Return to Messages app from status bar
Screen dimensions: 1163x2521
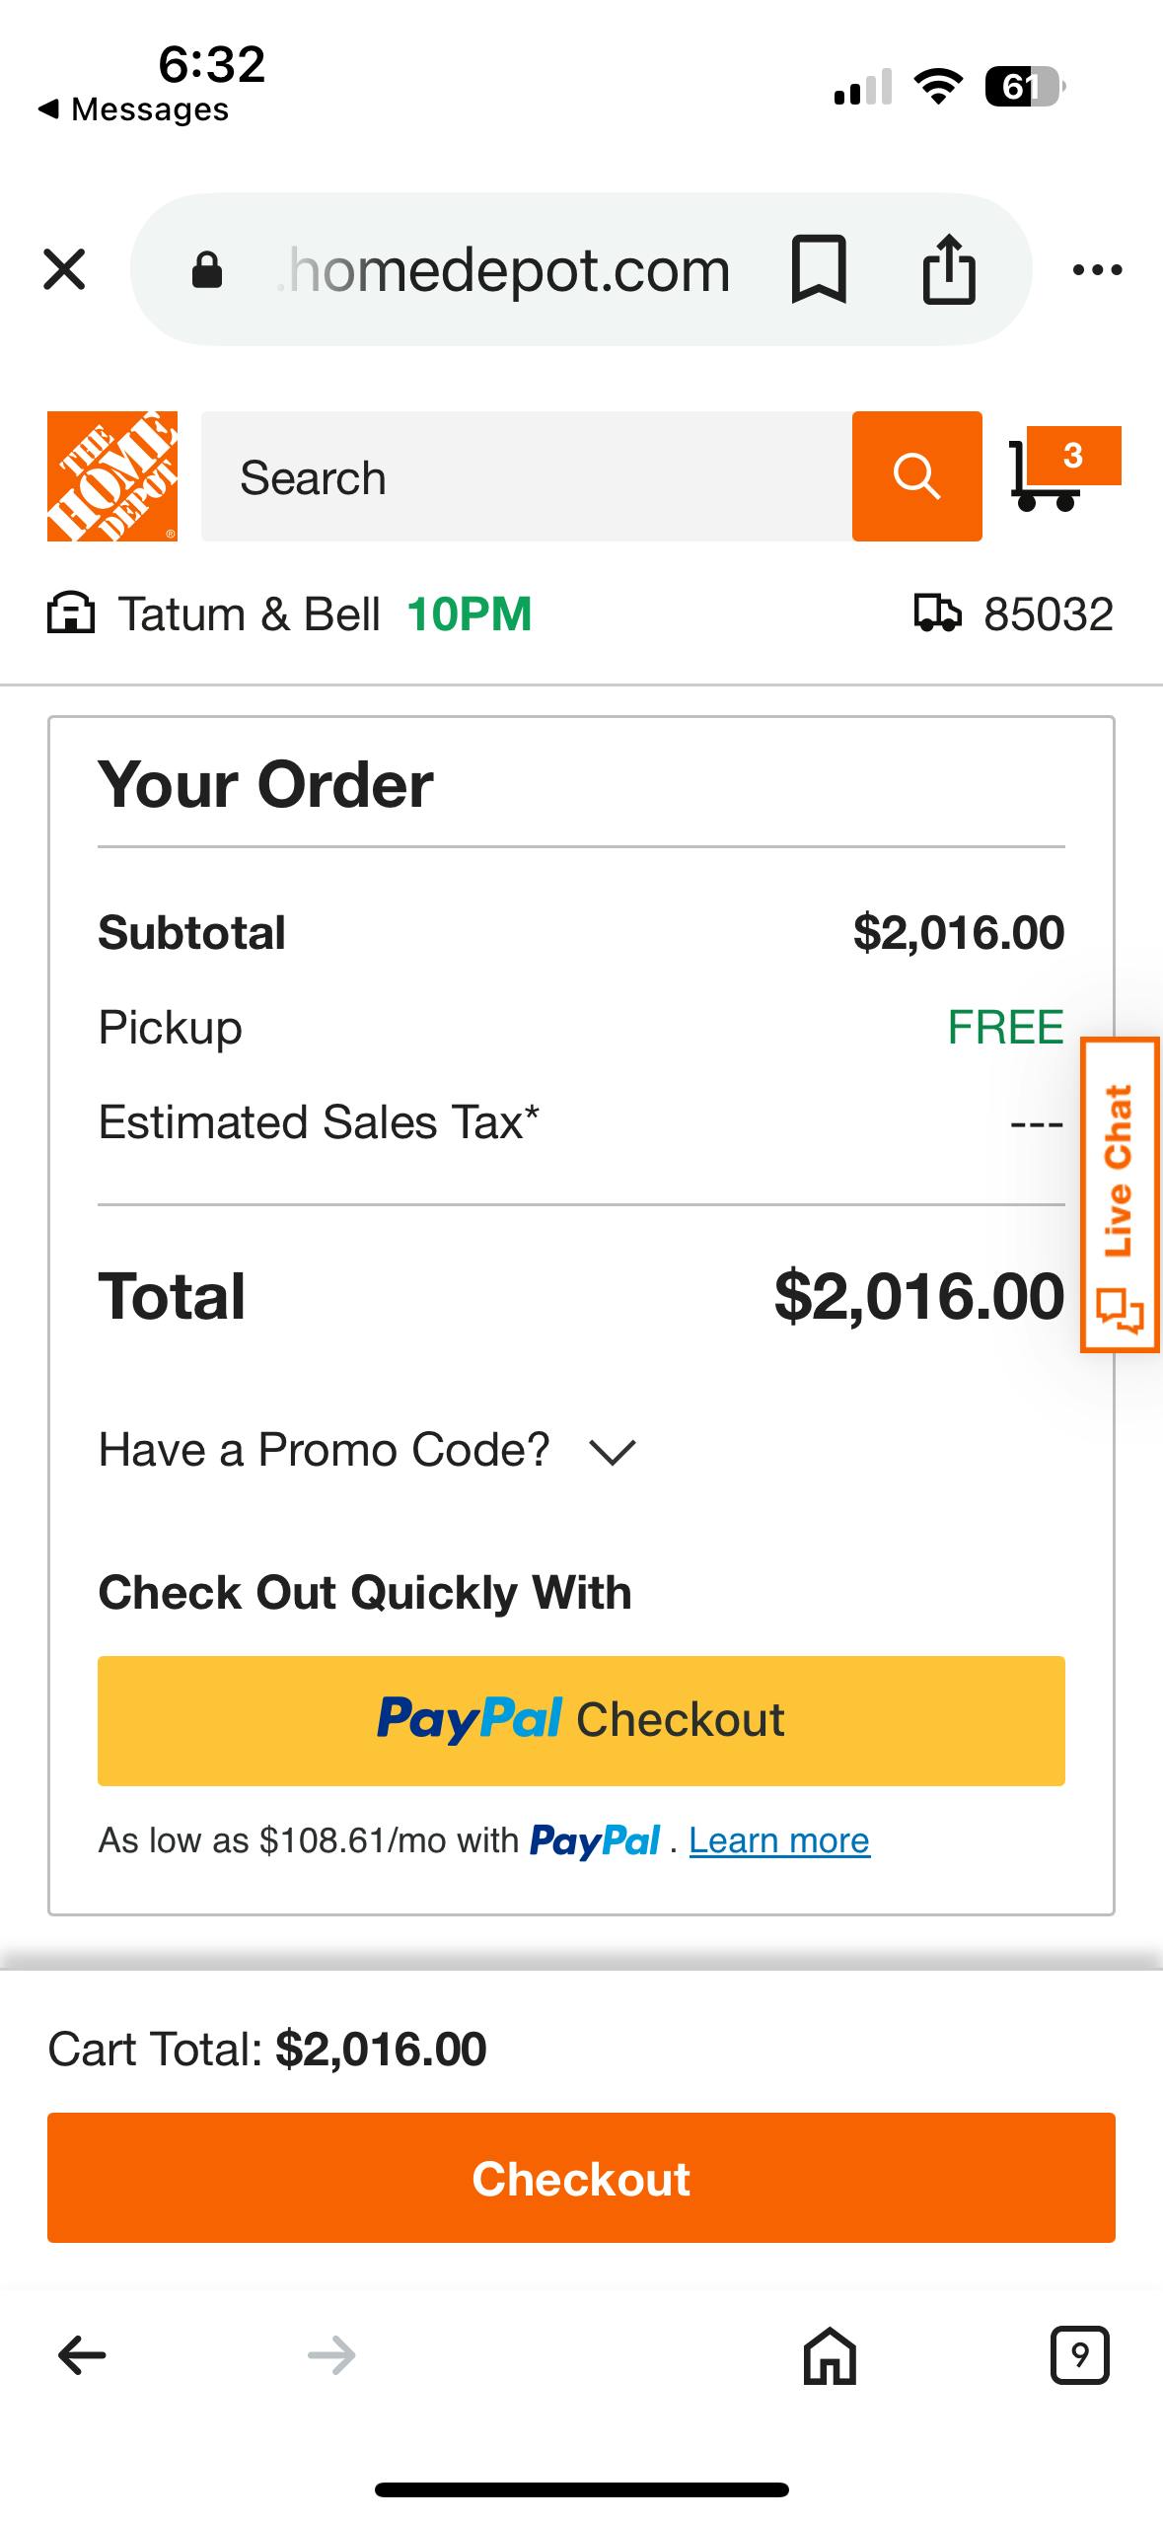click(x=133, y=109)
